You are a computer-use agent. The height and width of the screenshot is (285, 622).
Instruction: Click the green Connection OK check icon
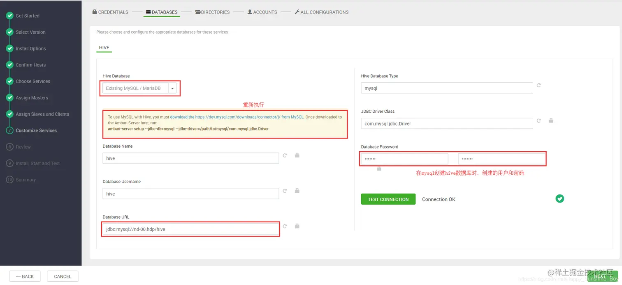pos(559,198)
